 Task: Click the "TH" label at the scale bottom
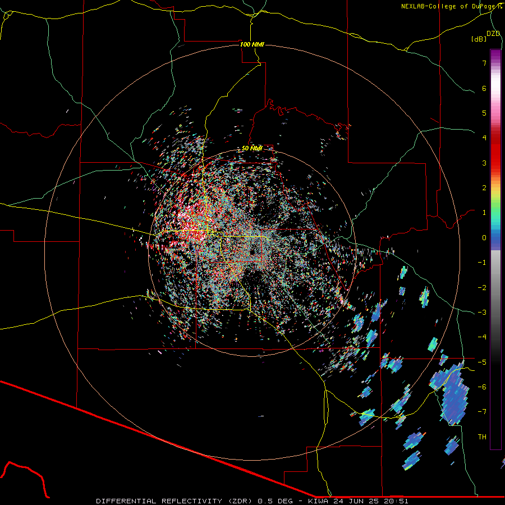pos(482,437)
